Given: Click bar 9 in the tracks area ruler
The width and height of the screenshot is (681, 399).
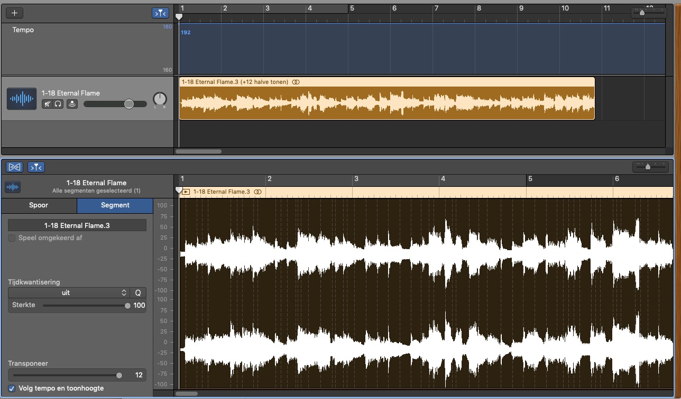Looking at the screenshot, I should click(x=521, y=8).
